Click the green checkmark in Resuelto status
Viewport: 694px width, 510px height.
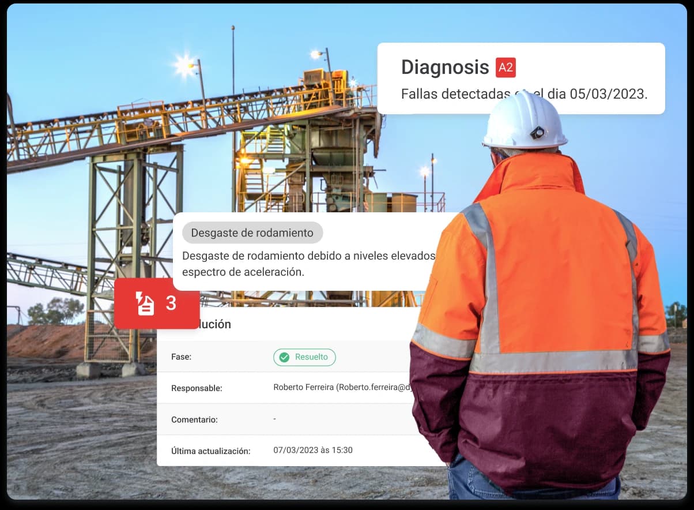284,357
